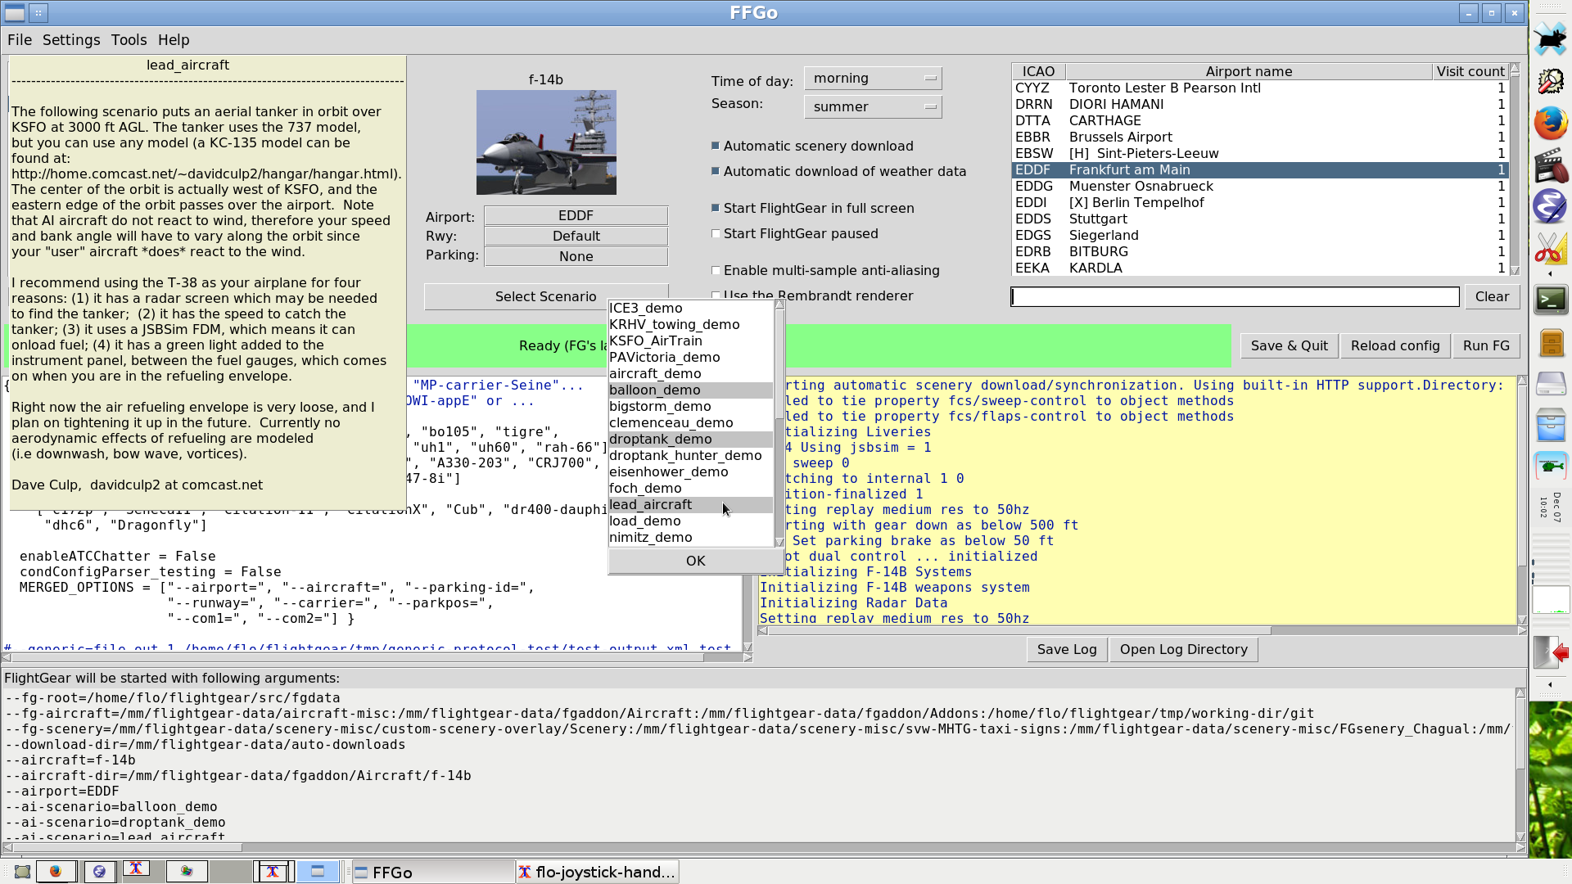Click the gray disk drive icon in the side panel
This screenshot has width=1572, height=884.
pyautogui.click(x=1551, y=383)
